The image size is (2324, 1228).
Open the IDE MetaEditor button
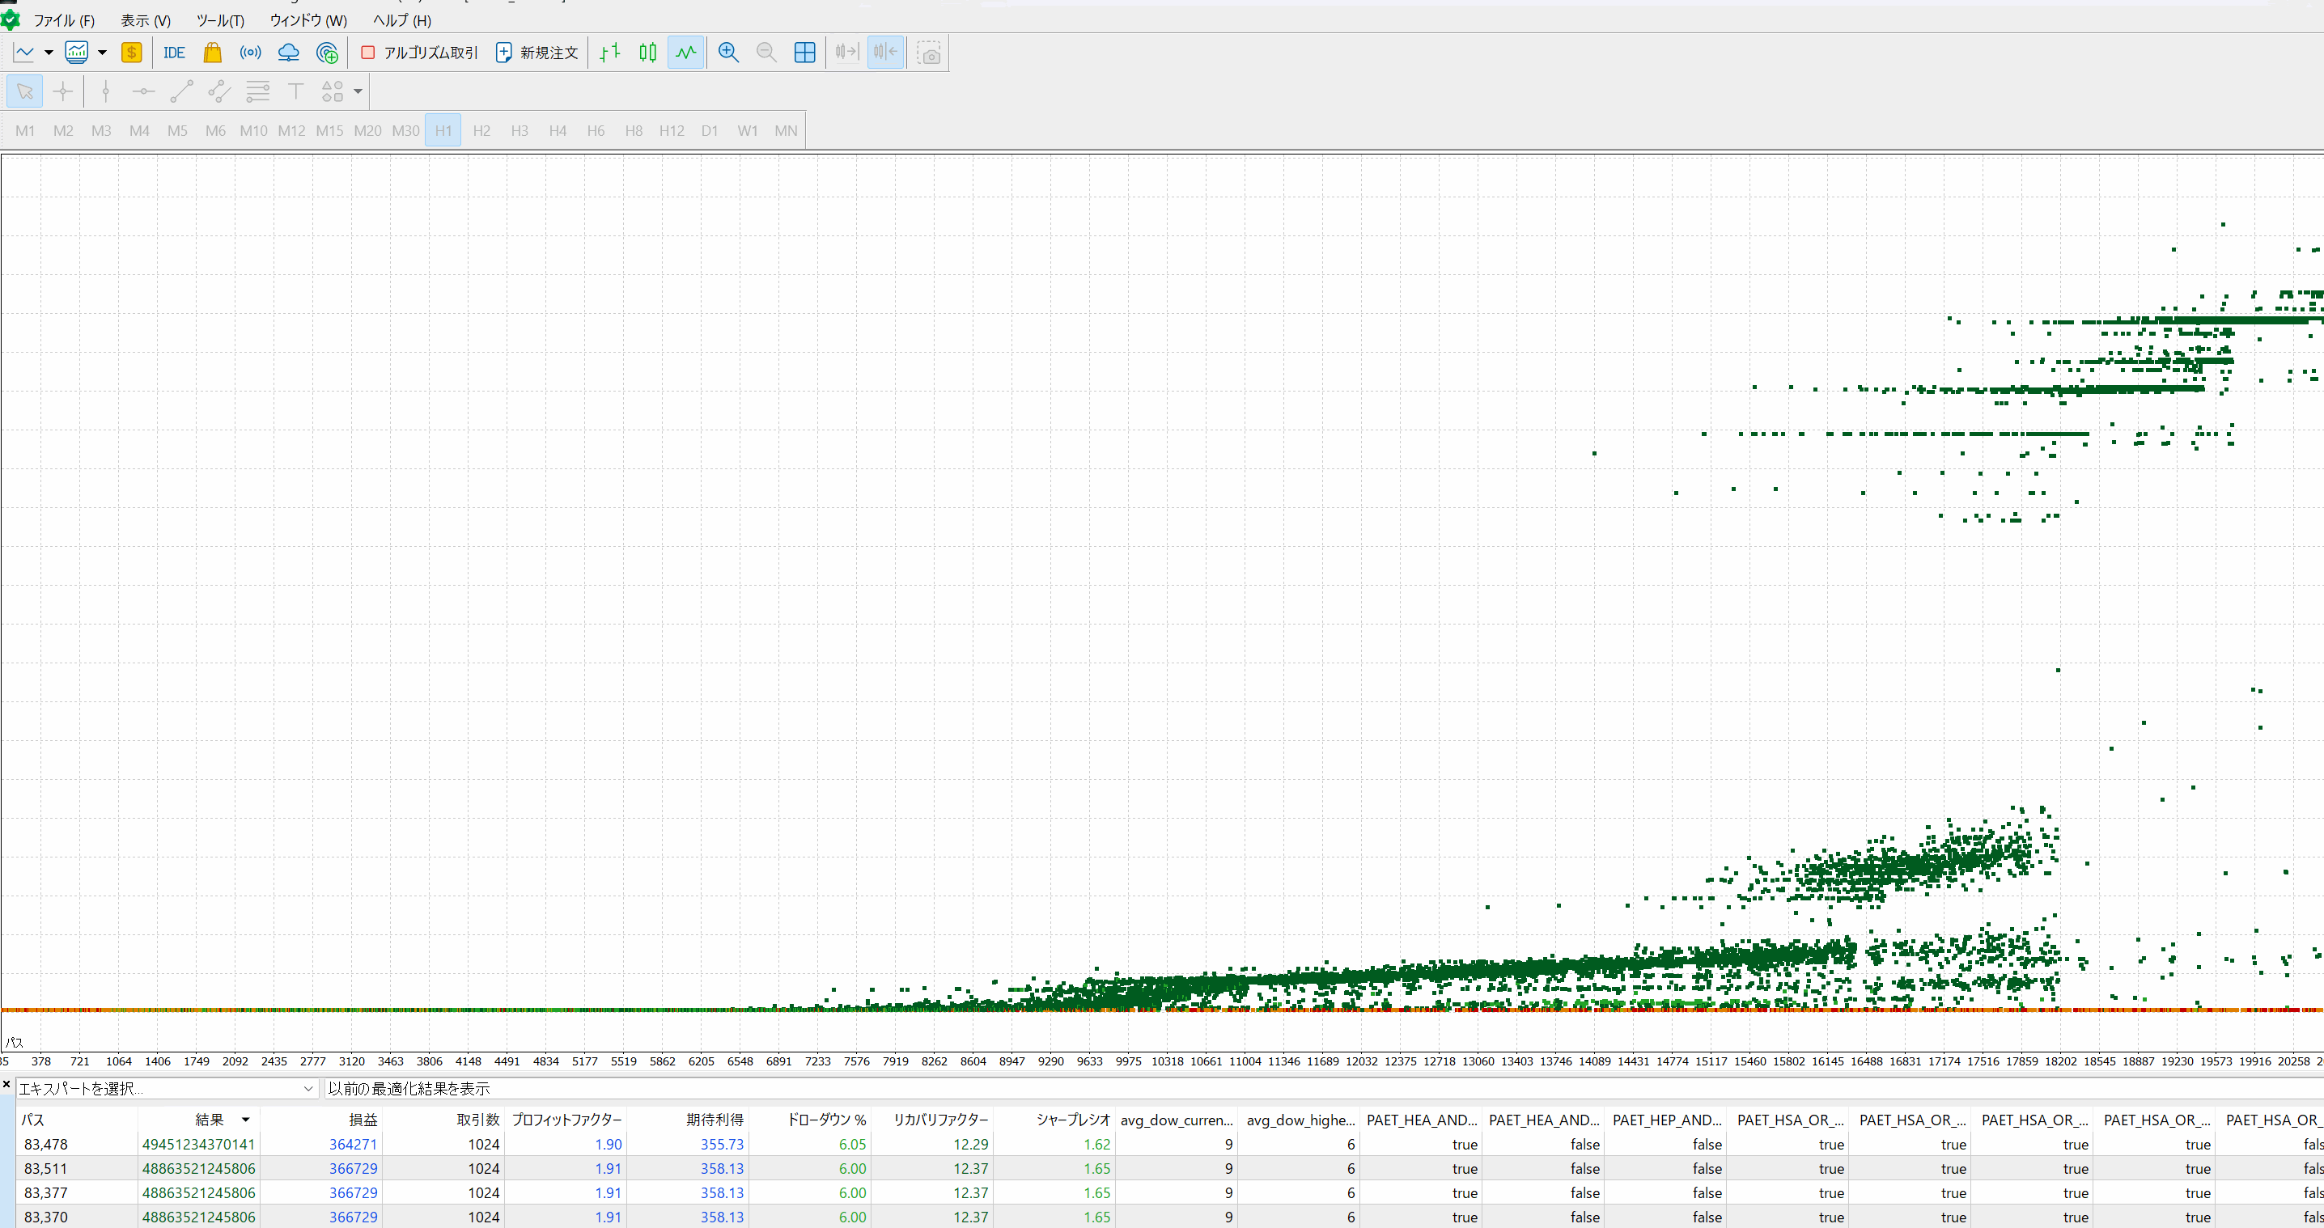click(173, 53)
